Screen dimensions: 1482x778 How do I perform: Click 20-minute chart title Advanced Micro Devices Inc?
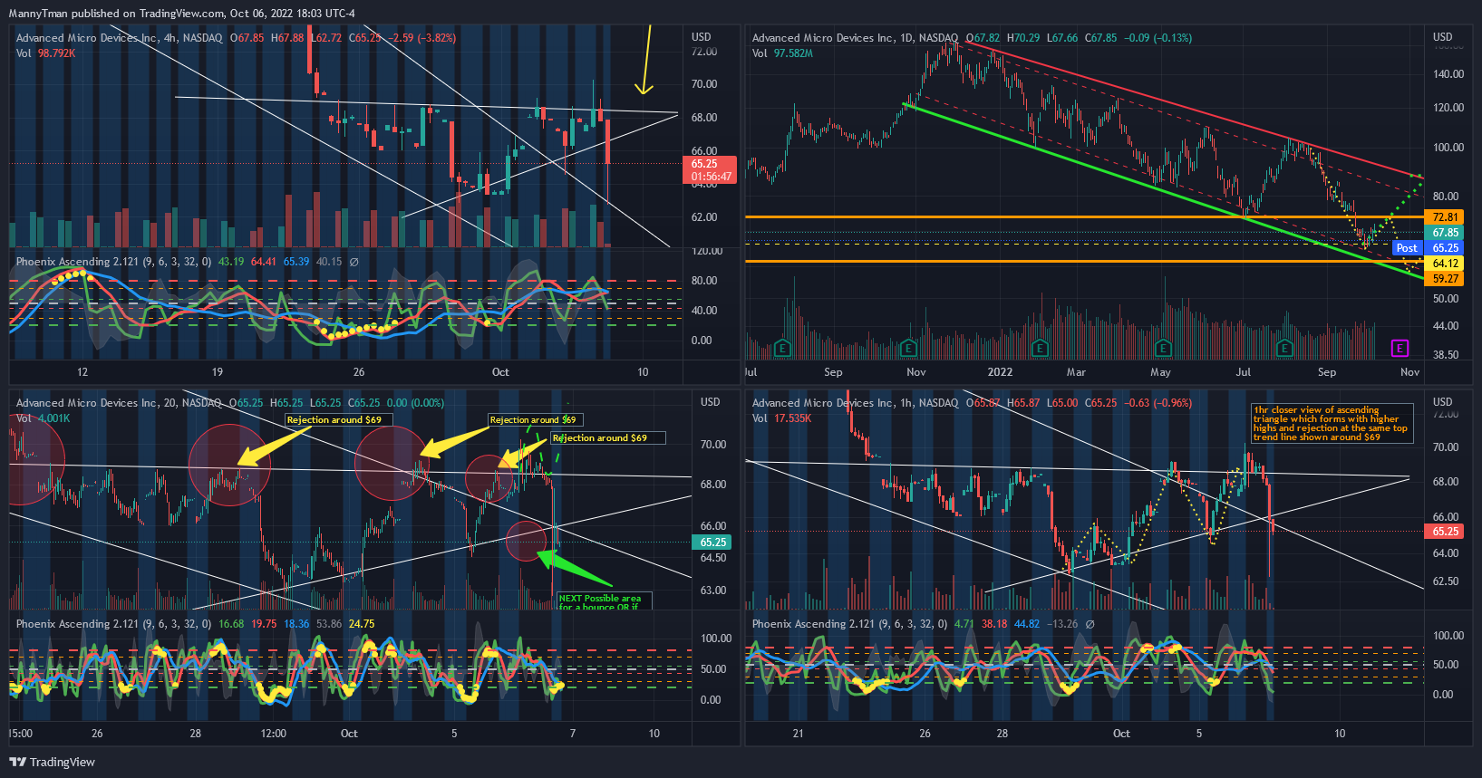pos(87,403)
